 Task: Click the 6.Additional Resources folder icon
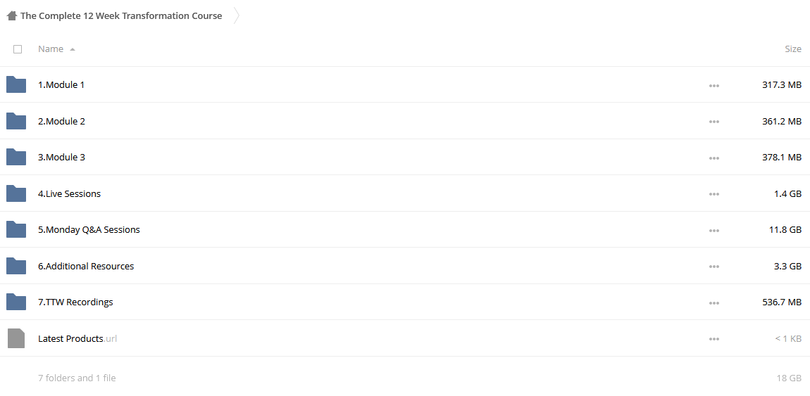(16, 266)
